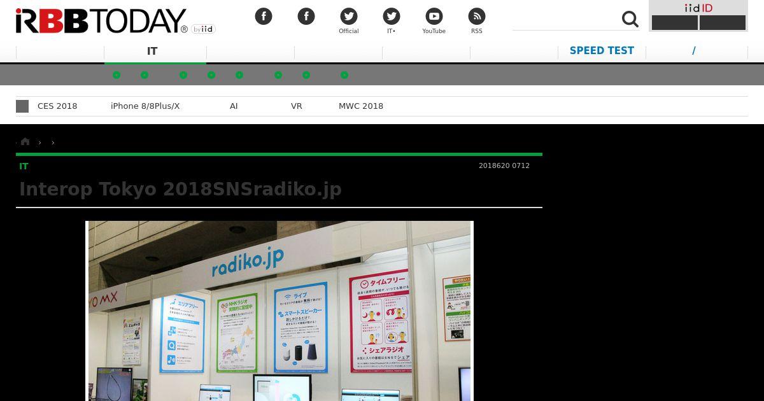Click the Interop Tokyo 2018 article headline
This screenshot has width=764, height=401.
click(180, 189)
